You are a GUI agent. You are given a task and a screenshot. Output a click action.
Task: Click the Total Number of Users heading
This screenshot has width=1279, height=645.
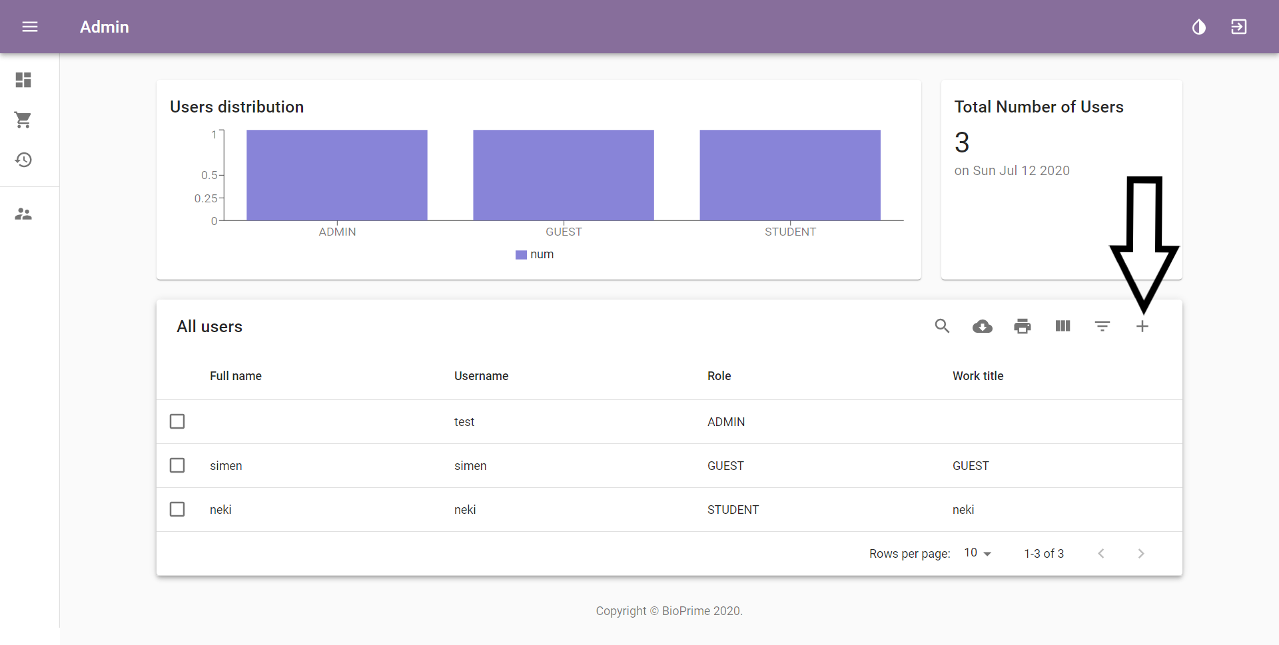coord(1039,107)
